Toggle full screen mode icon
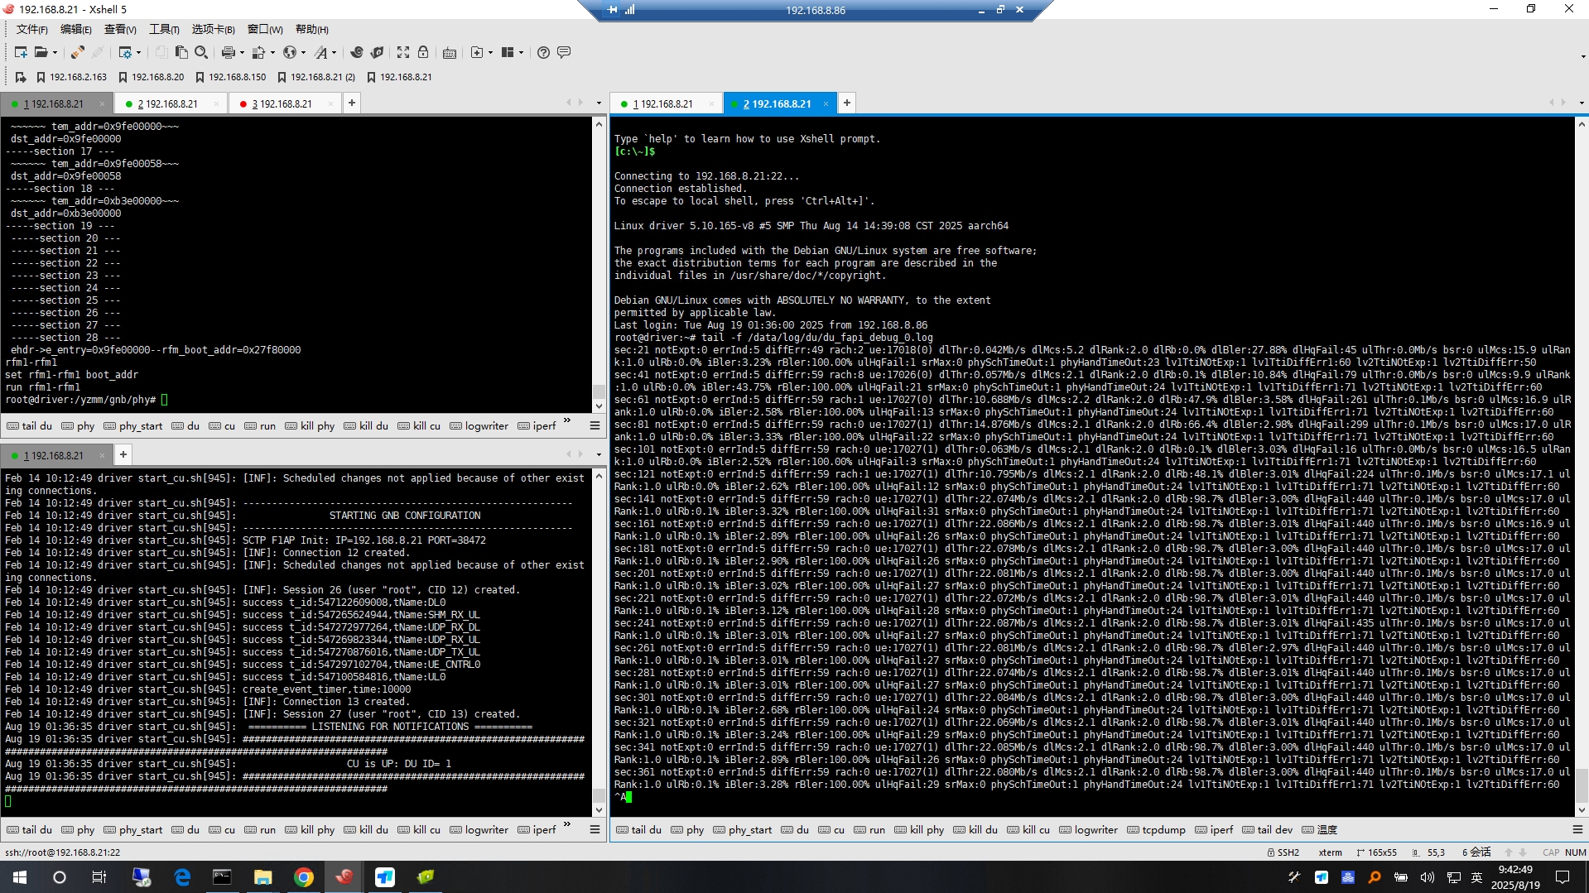 403,52
